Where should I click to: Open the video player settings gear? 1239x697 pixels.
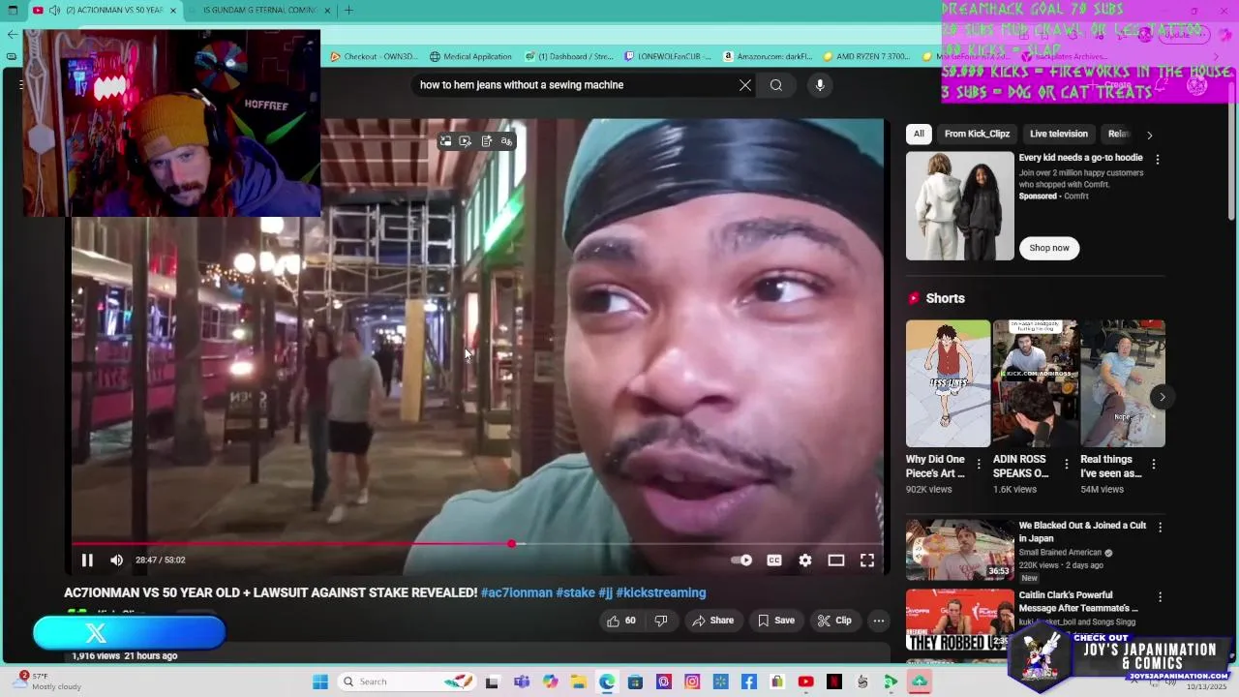pyautogui.click(x=805, y=560)
